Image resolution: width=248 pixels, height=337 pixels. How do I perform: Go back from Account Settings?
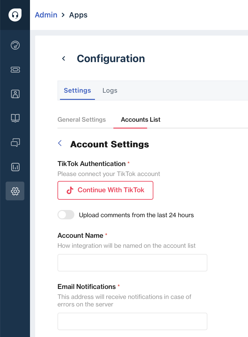coord(60,143)
